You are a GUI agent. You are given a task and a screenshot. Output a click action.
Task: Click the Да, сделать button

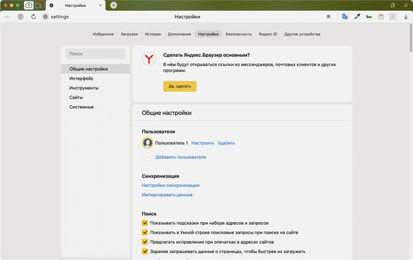pos(180,86)
